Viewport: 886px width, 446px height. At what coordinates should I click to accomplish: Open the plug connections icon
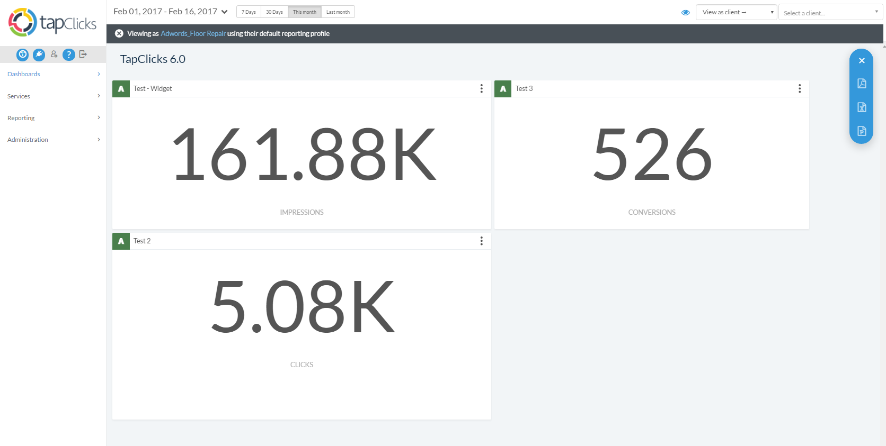point(39,54)
